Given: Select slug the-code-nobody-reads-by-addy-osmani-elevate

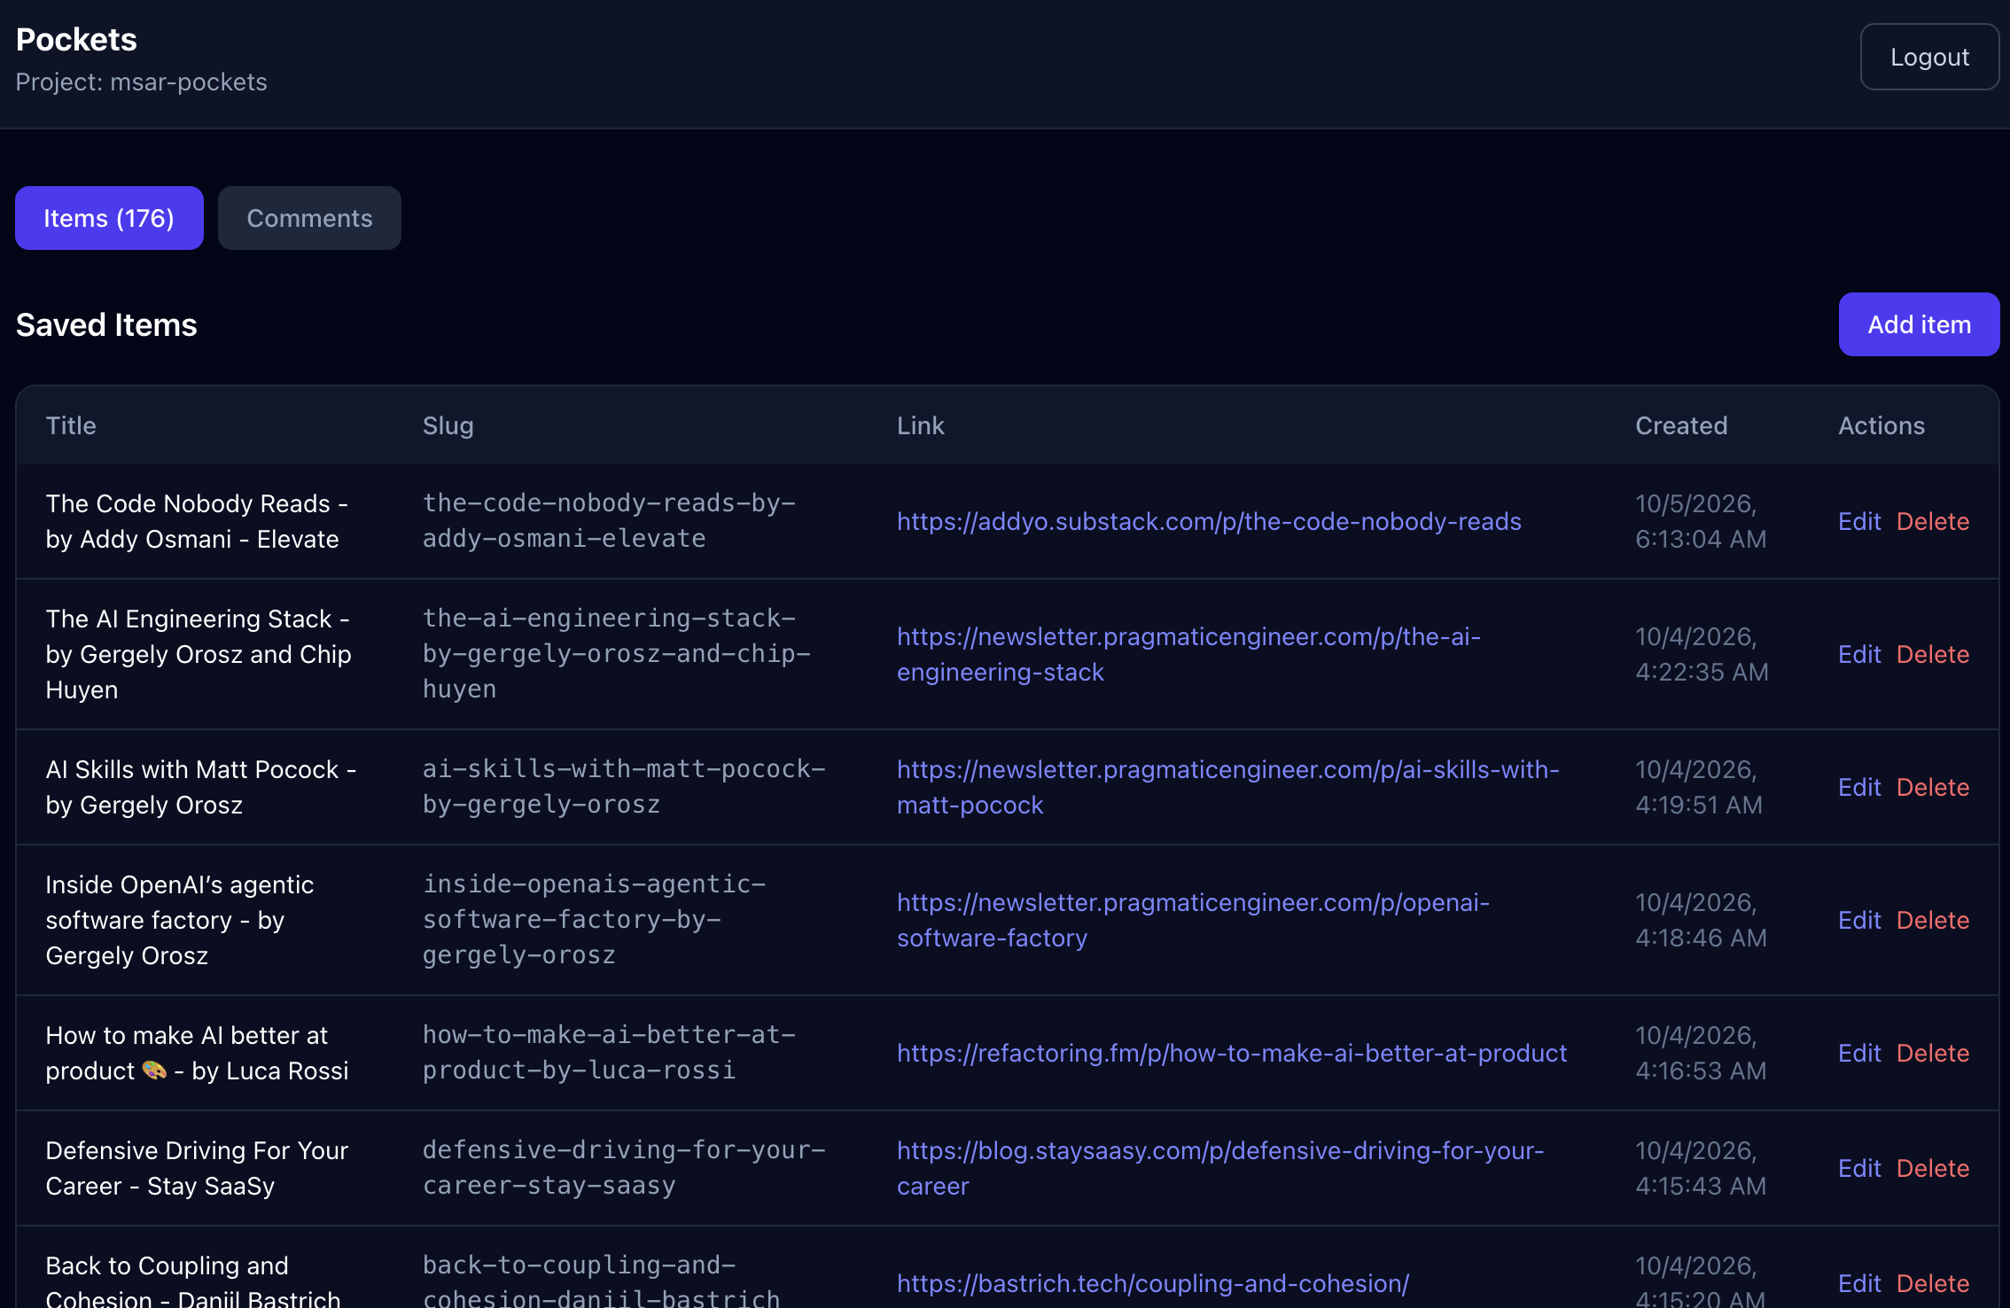Looking at the screenshot, I should [x=609, y=521].
